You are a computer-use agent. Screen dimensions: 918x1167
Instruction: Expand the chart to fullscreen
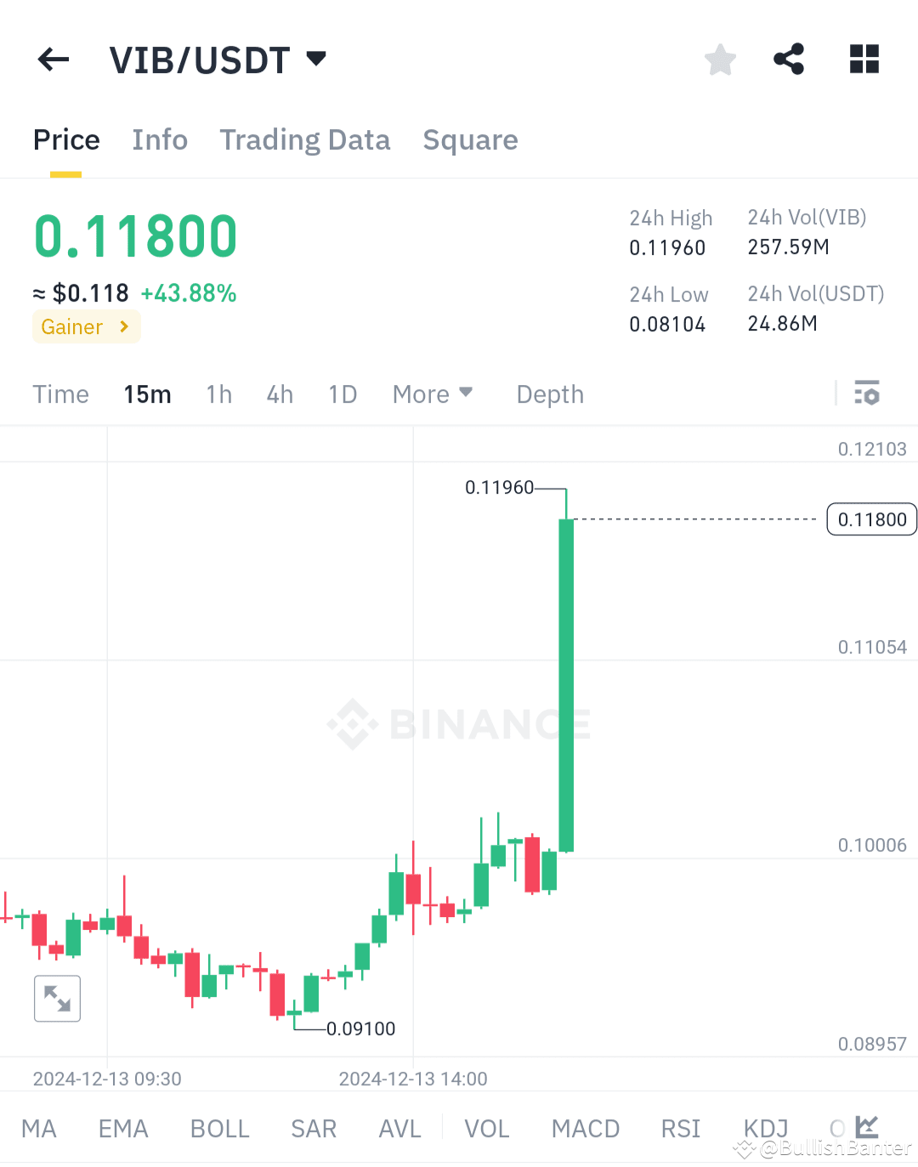[x=56, y=998]
